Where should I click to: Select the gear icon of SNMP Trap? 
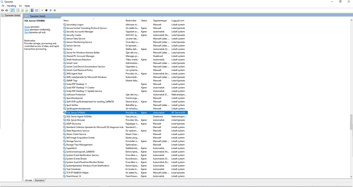[x=65, y=81]
